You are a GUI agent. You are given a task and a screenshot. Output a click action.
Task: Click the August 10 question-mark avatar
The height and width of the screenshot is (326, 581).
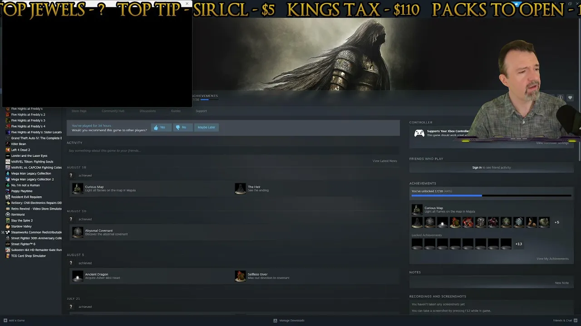click(70, 219)
